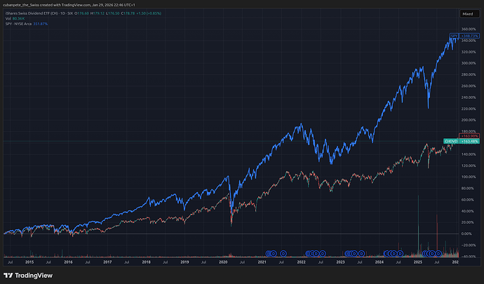
Task: Click the 2018 label on time axis
Action: pos(145,262)
